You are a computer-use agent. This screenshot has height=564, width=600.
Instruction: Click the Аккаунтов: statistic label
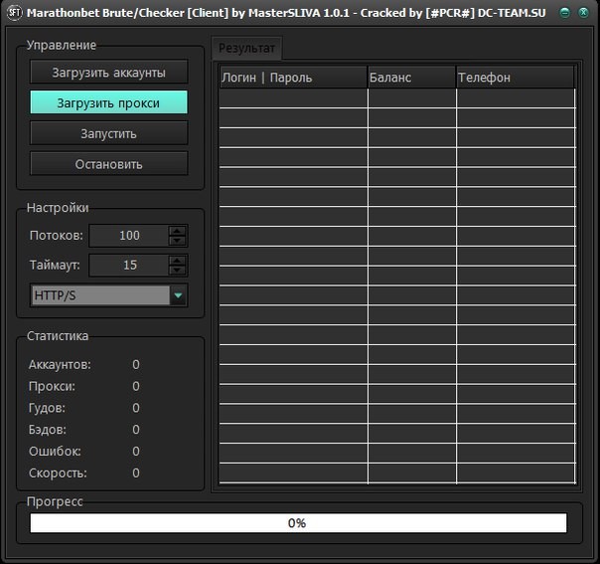click(60, 364)
